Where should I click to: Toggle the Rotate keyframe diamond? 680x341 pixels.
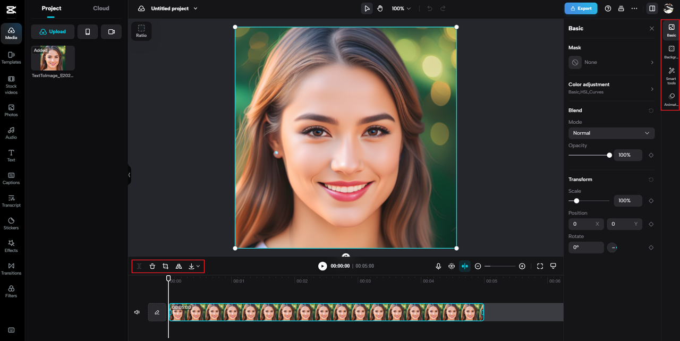[x=651, y=248]
